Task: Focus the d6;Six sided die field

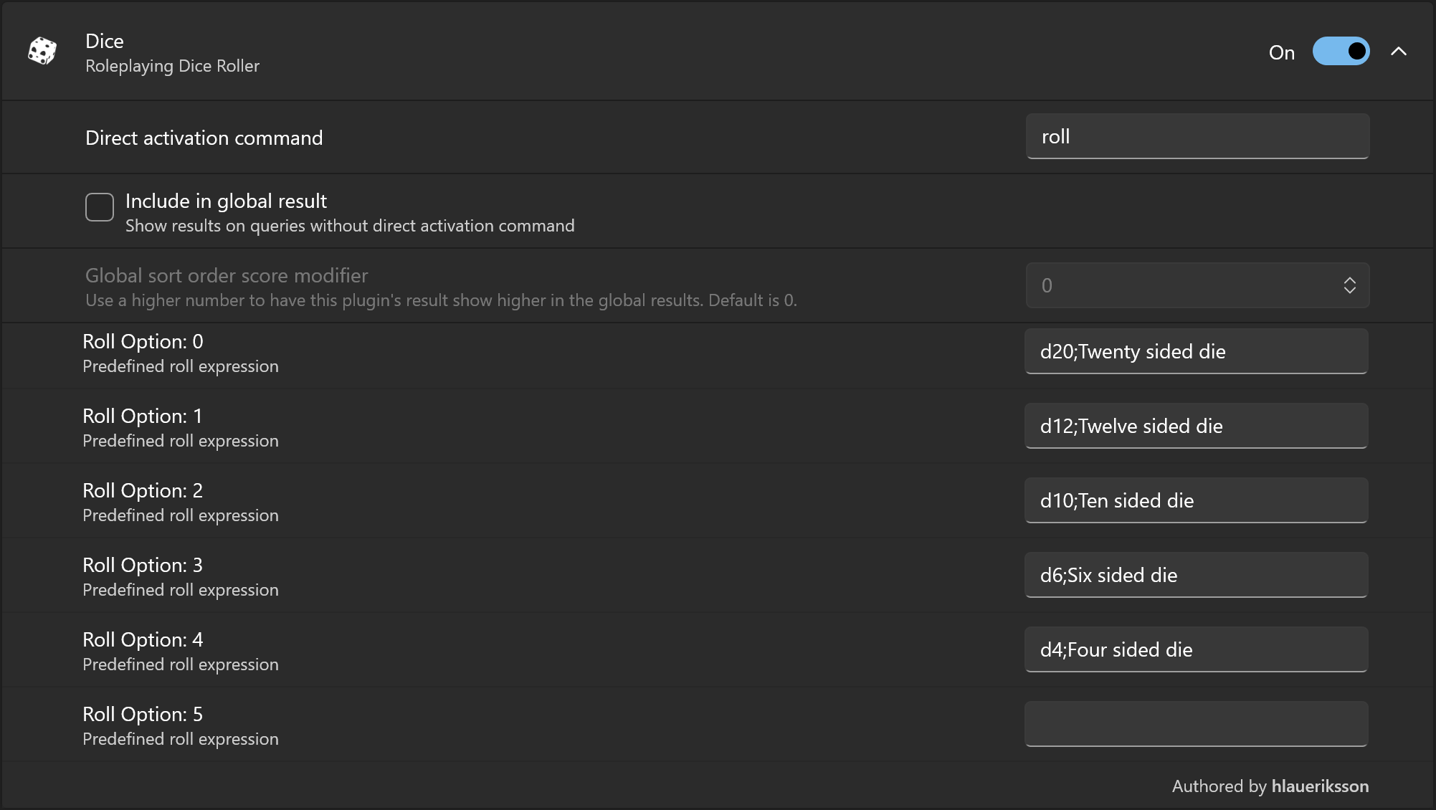Action: 1196,575
